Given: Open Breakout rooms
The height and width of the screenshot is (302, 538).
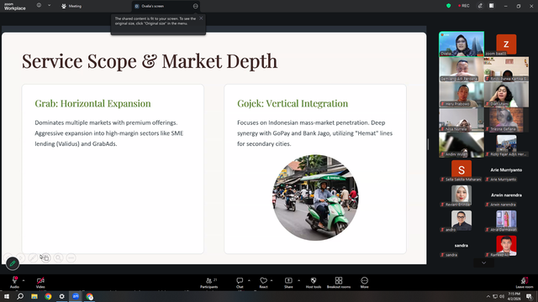Looking at the screenshot, I should click(339, 282).
